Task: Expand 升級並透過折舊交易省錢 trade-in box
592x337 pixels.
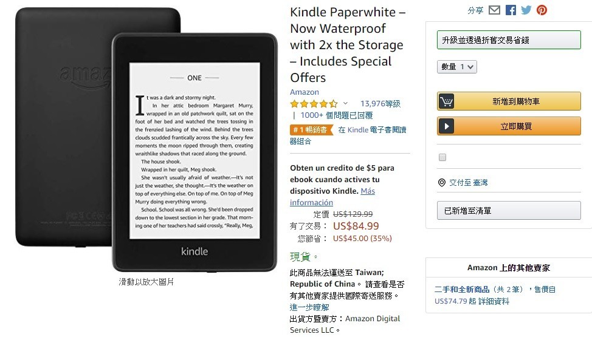Action: point(509,40)
